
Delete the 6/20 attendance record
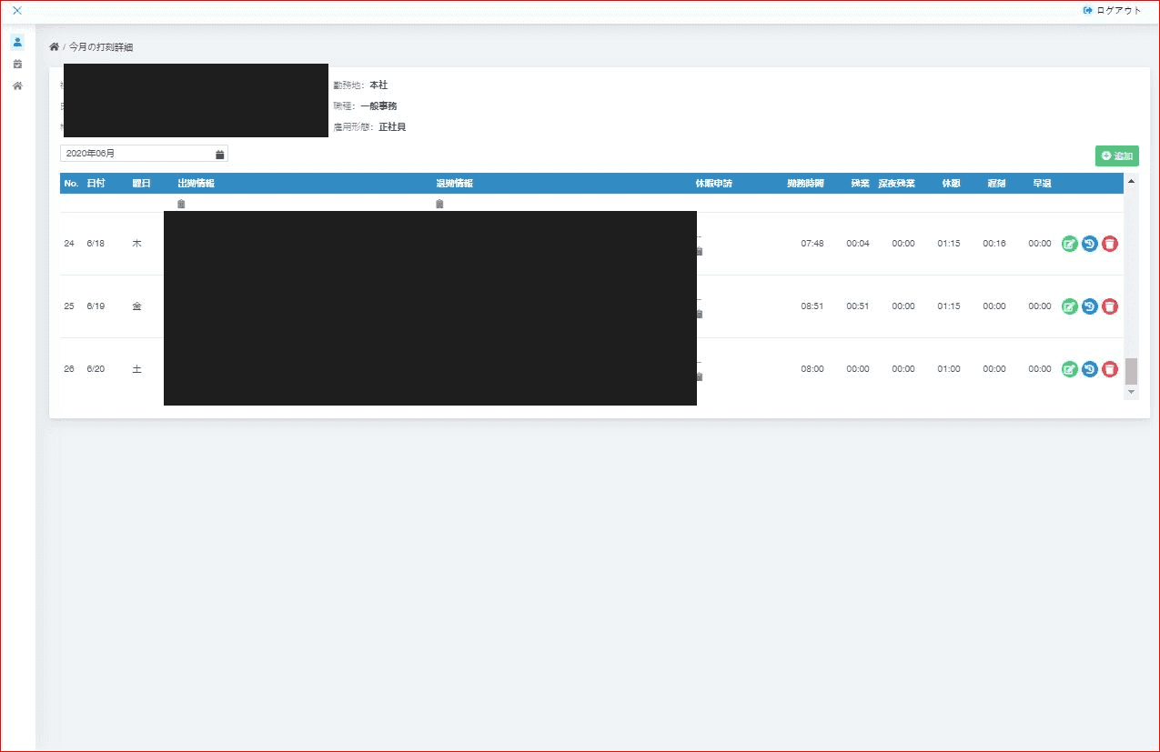[1110, 369]
